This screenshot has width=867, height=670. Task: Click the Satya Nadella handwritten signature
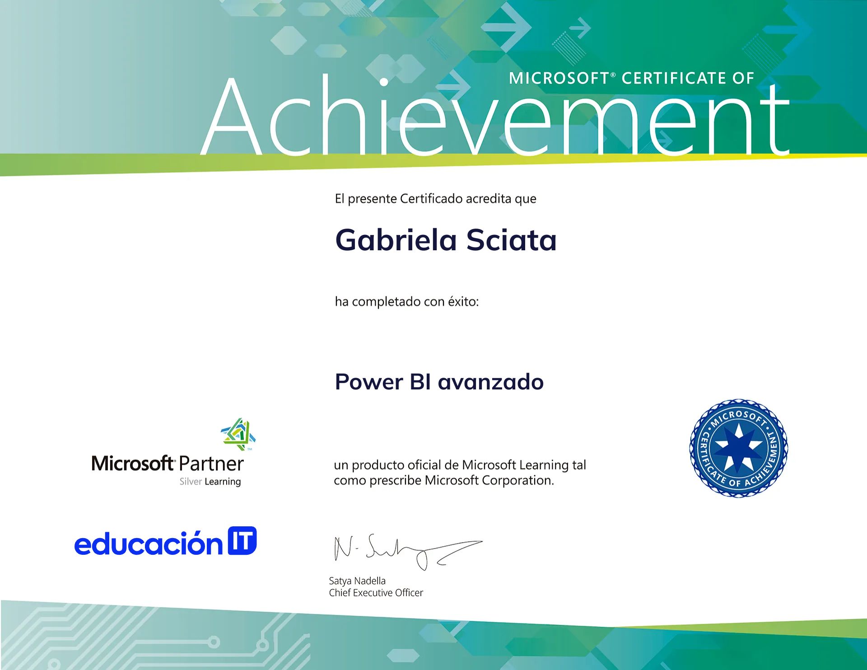coord(408,551)
